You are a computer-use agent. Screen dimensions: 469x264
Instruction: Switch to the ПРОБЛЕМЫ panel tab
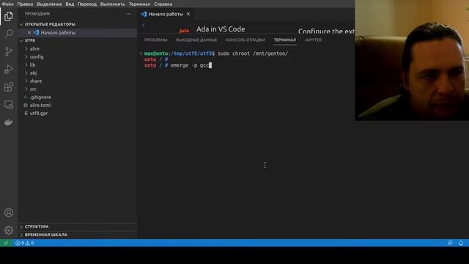pyautogui.click(x=155, y=40)
